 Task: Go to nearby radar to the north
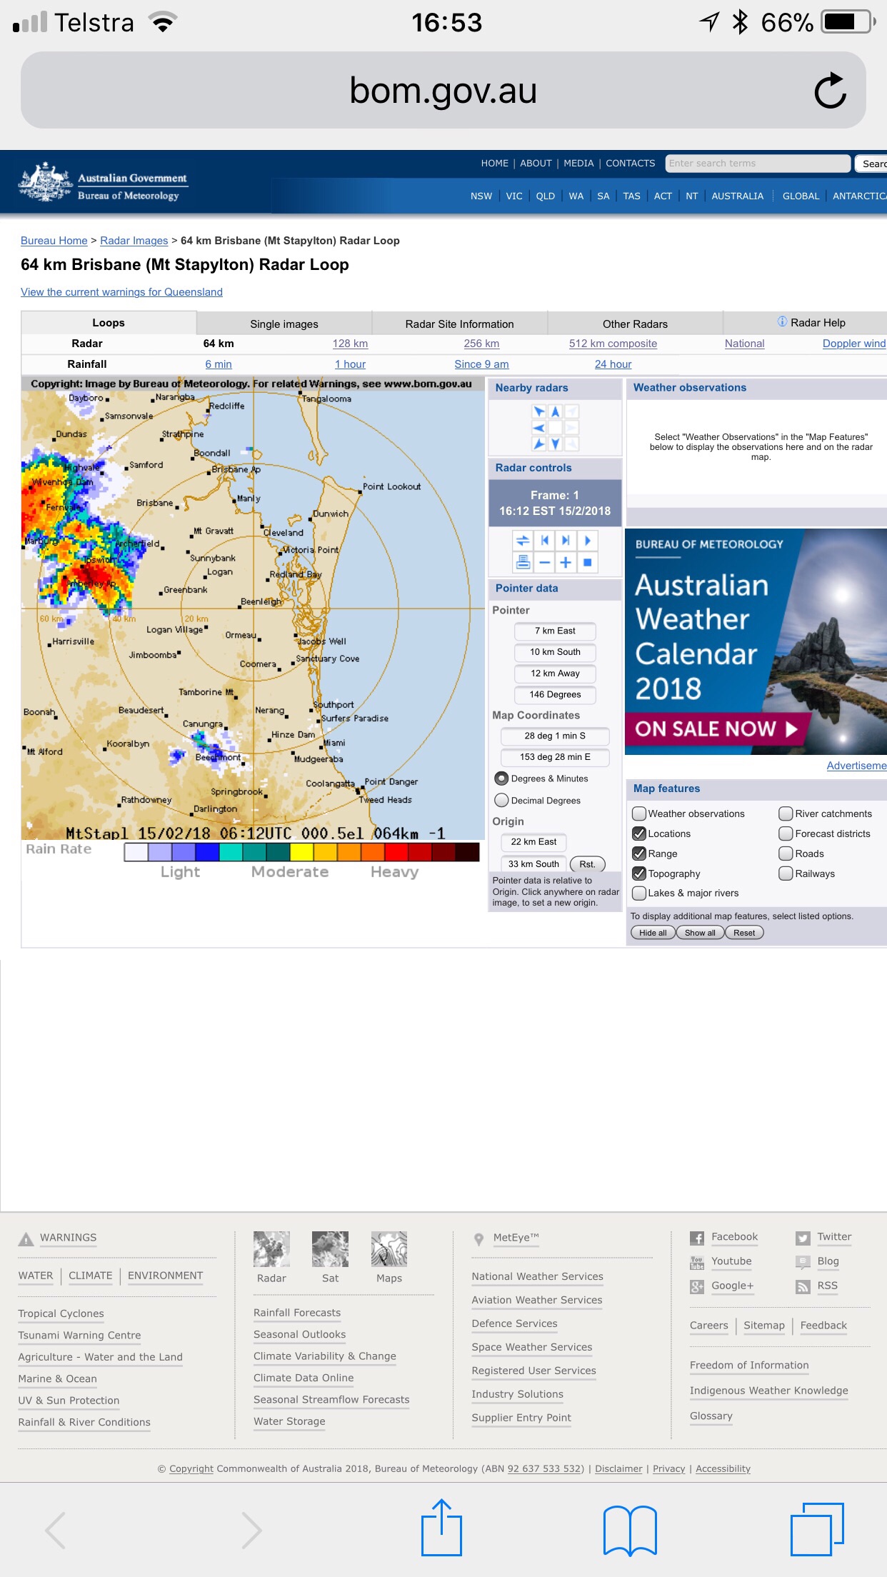click(x=555, y=411)
